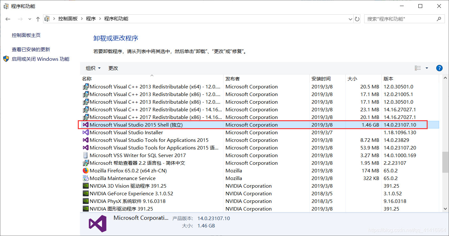
Task: Go up one level with up arrow
Action: [x=38, y=19]
